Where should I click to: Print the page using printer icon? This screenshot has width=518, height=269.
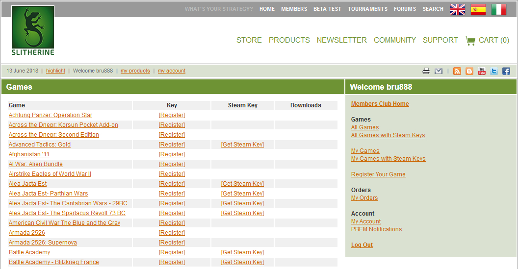[426, 71]
